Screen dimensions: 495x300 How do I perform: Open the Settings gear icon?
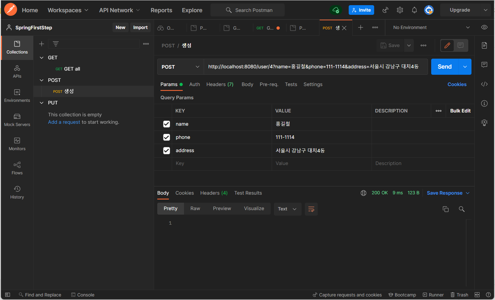coord(400,10)
